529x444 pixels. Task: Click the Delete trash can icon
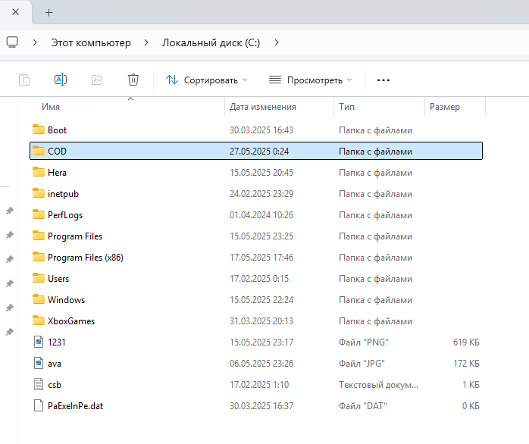coord(133,80)
